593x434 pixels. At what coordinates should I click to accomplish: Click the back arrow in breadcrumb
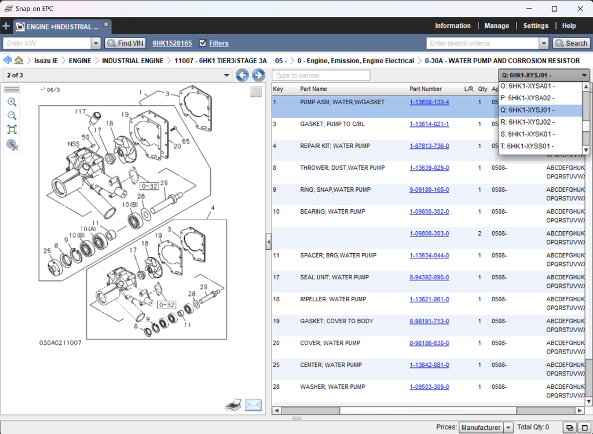point(7,60)
